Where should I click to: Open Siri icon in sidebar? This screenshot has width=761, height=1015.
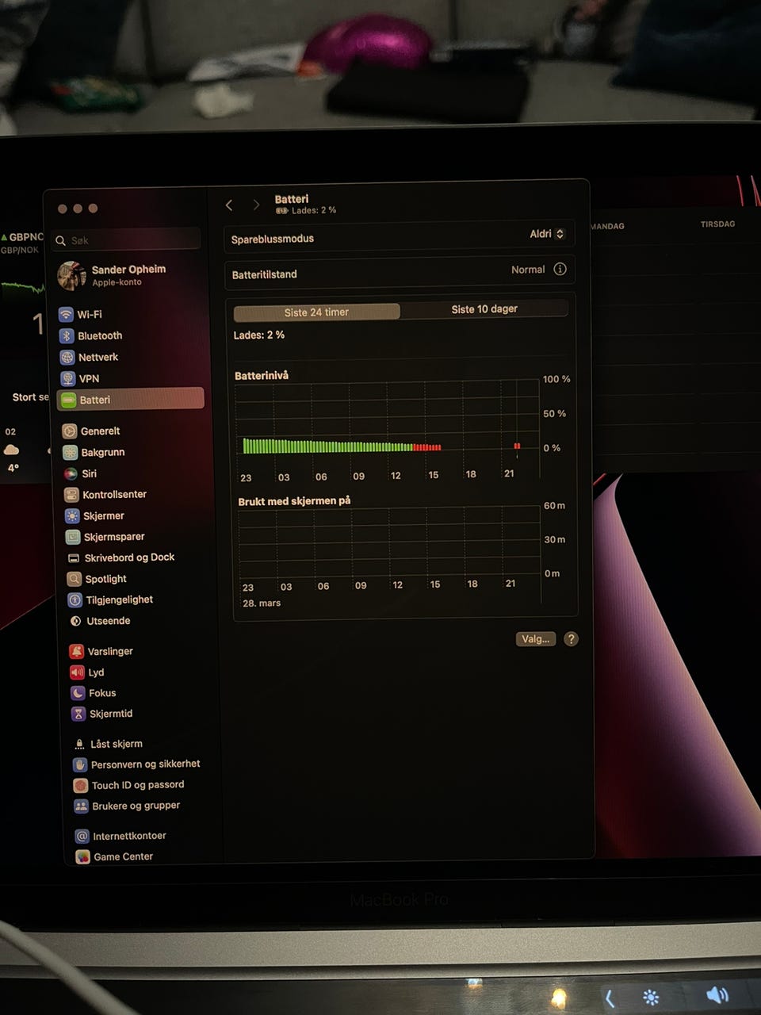pyautogui.click(x=71, y=473)
